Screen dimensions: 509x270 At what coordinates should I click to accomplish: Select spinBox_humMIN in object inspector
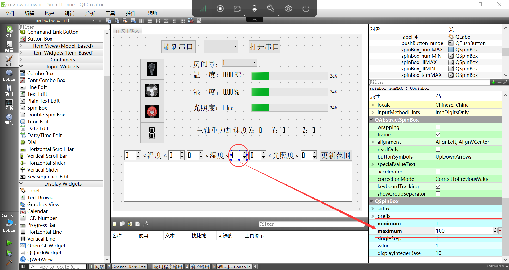(x=421, y=56)
